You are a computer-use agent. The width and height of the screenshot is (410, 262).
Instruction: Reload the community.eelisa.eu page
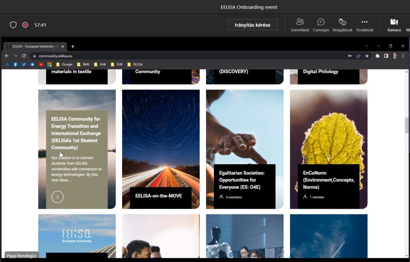coord(24,56)
